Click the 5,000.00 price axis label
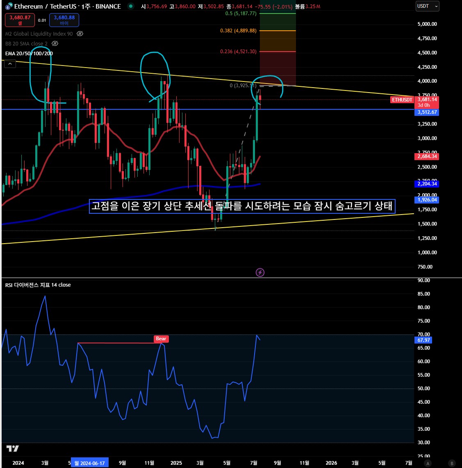The image size is (462, 468). click(427, 24)
